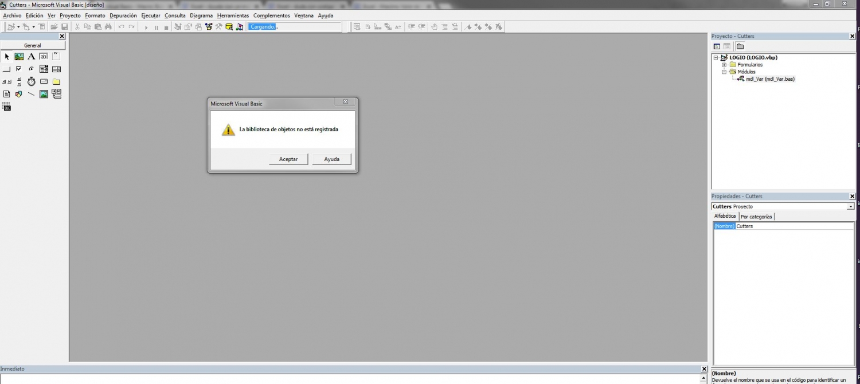Select the Pointer tool in the toolbox
860x384 pixels.
click(7, 56)
